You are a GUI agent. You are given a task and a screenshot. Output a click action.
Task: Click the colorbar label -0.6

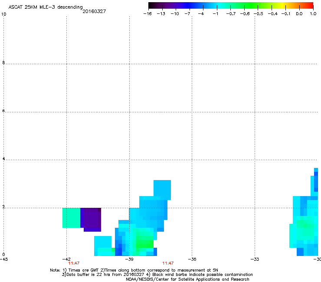pyautogui.click(x=245, y=14)
